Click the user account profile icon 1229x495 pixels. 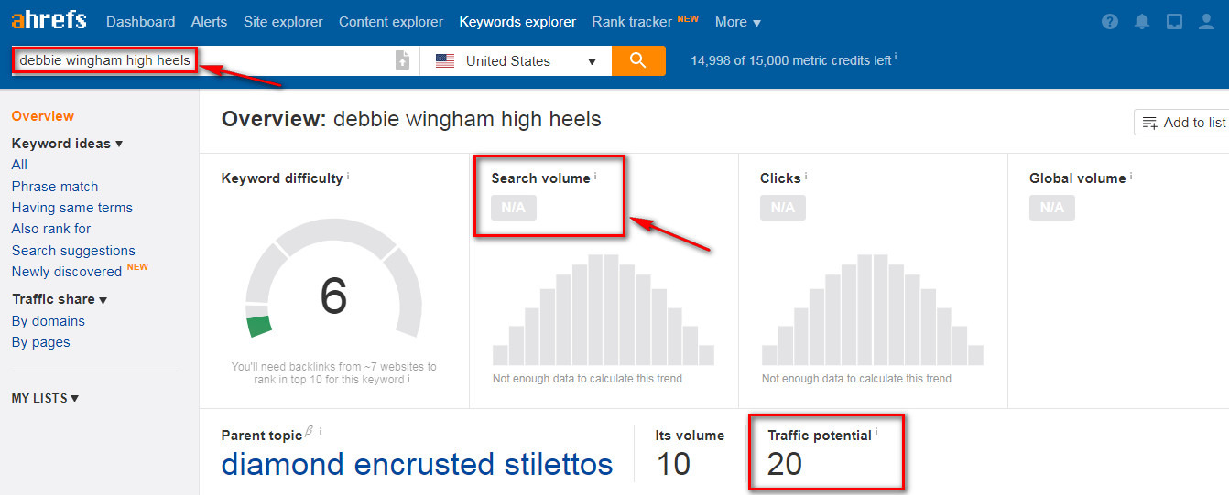click(x=1206, y=21)
